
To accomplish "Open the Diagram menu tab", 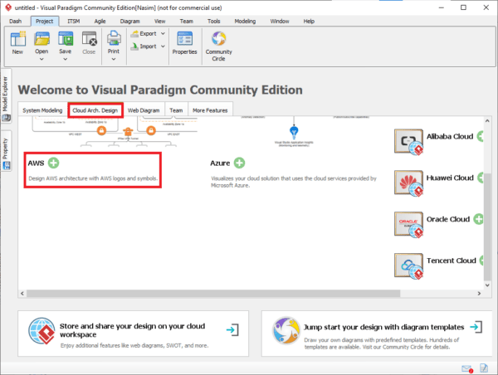I will tap(130, 22).
